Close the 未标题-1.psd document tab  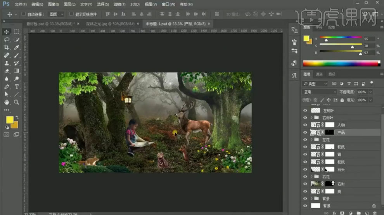click(209, 24)
